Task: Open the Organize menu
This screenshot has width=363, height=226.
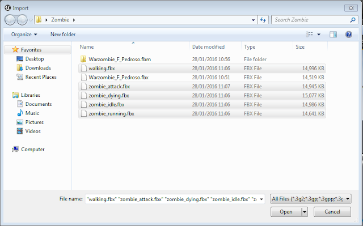Action: click(24, 35)
